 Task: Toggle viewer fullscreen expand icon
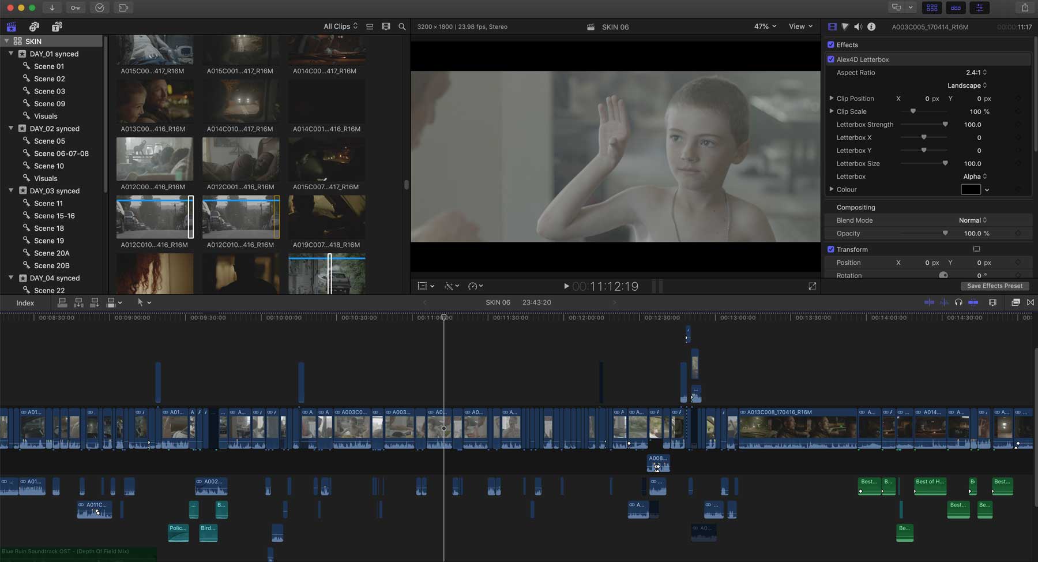[x=812, y=286]
